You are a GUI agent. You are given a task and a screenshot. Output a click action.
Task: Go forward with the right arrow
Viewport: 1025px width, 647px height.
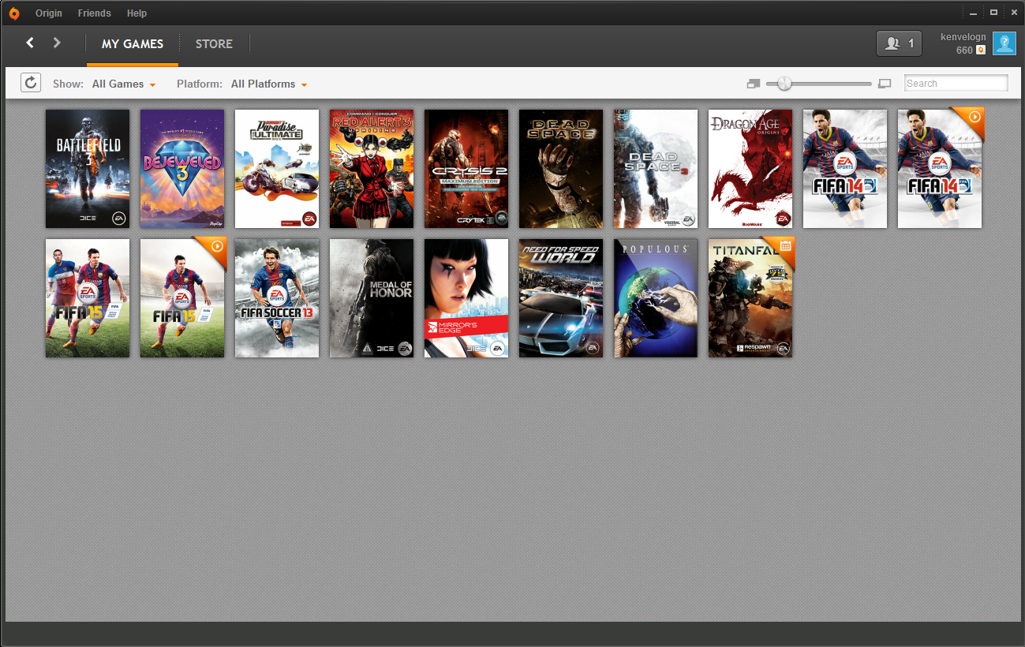57,43
